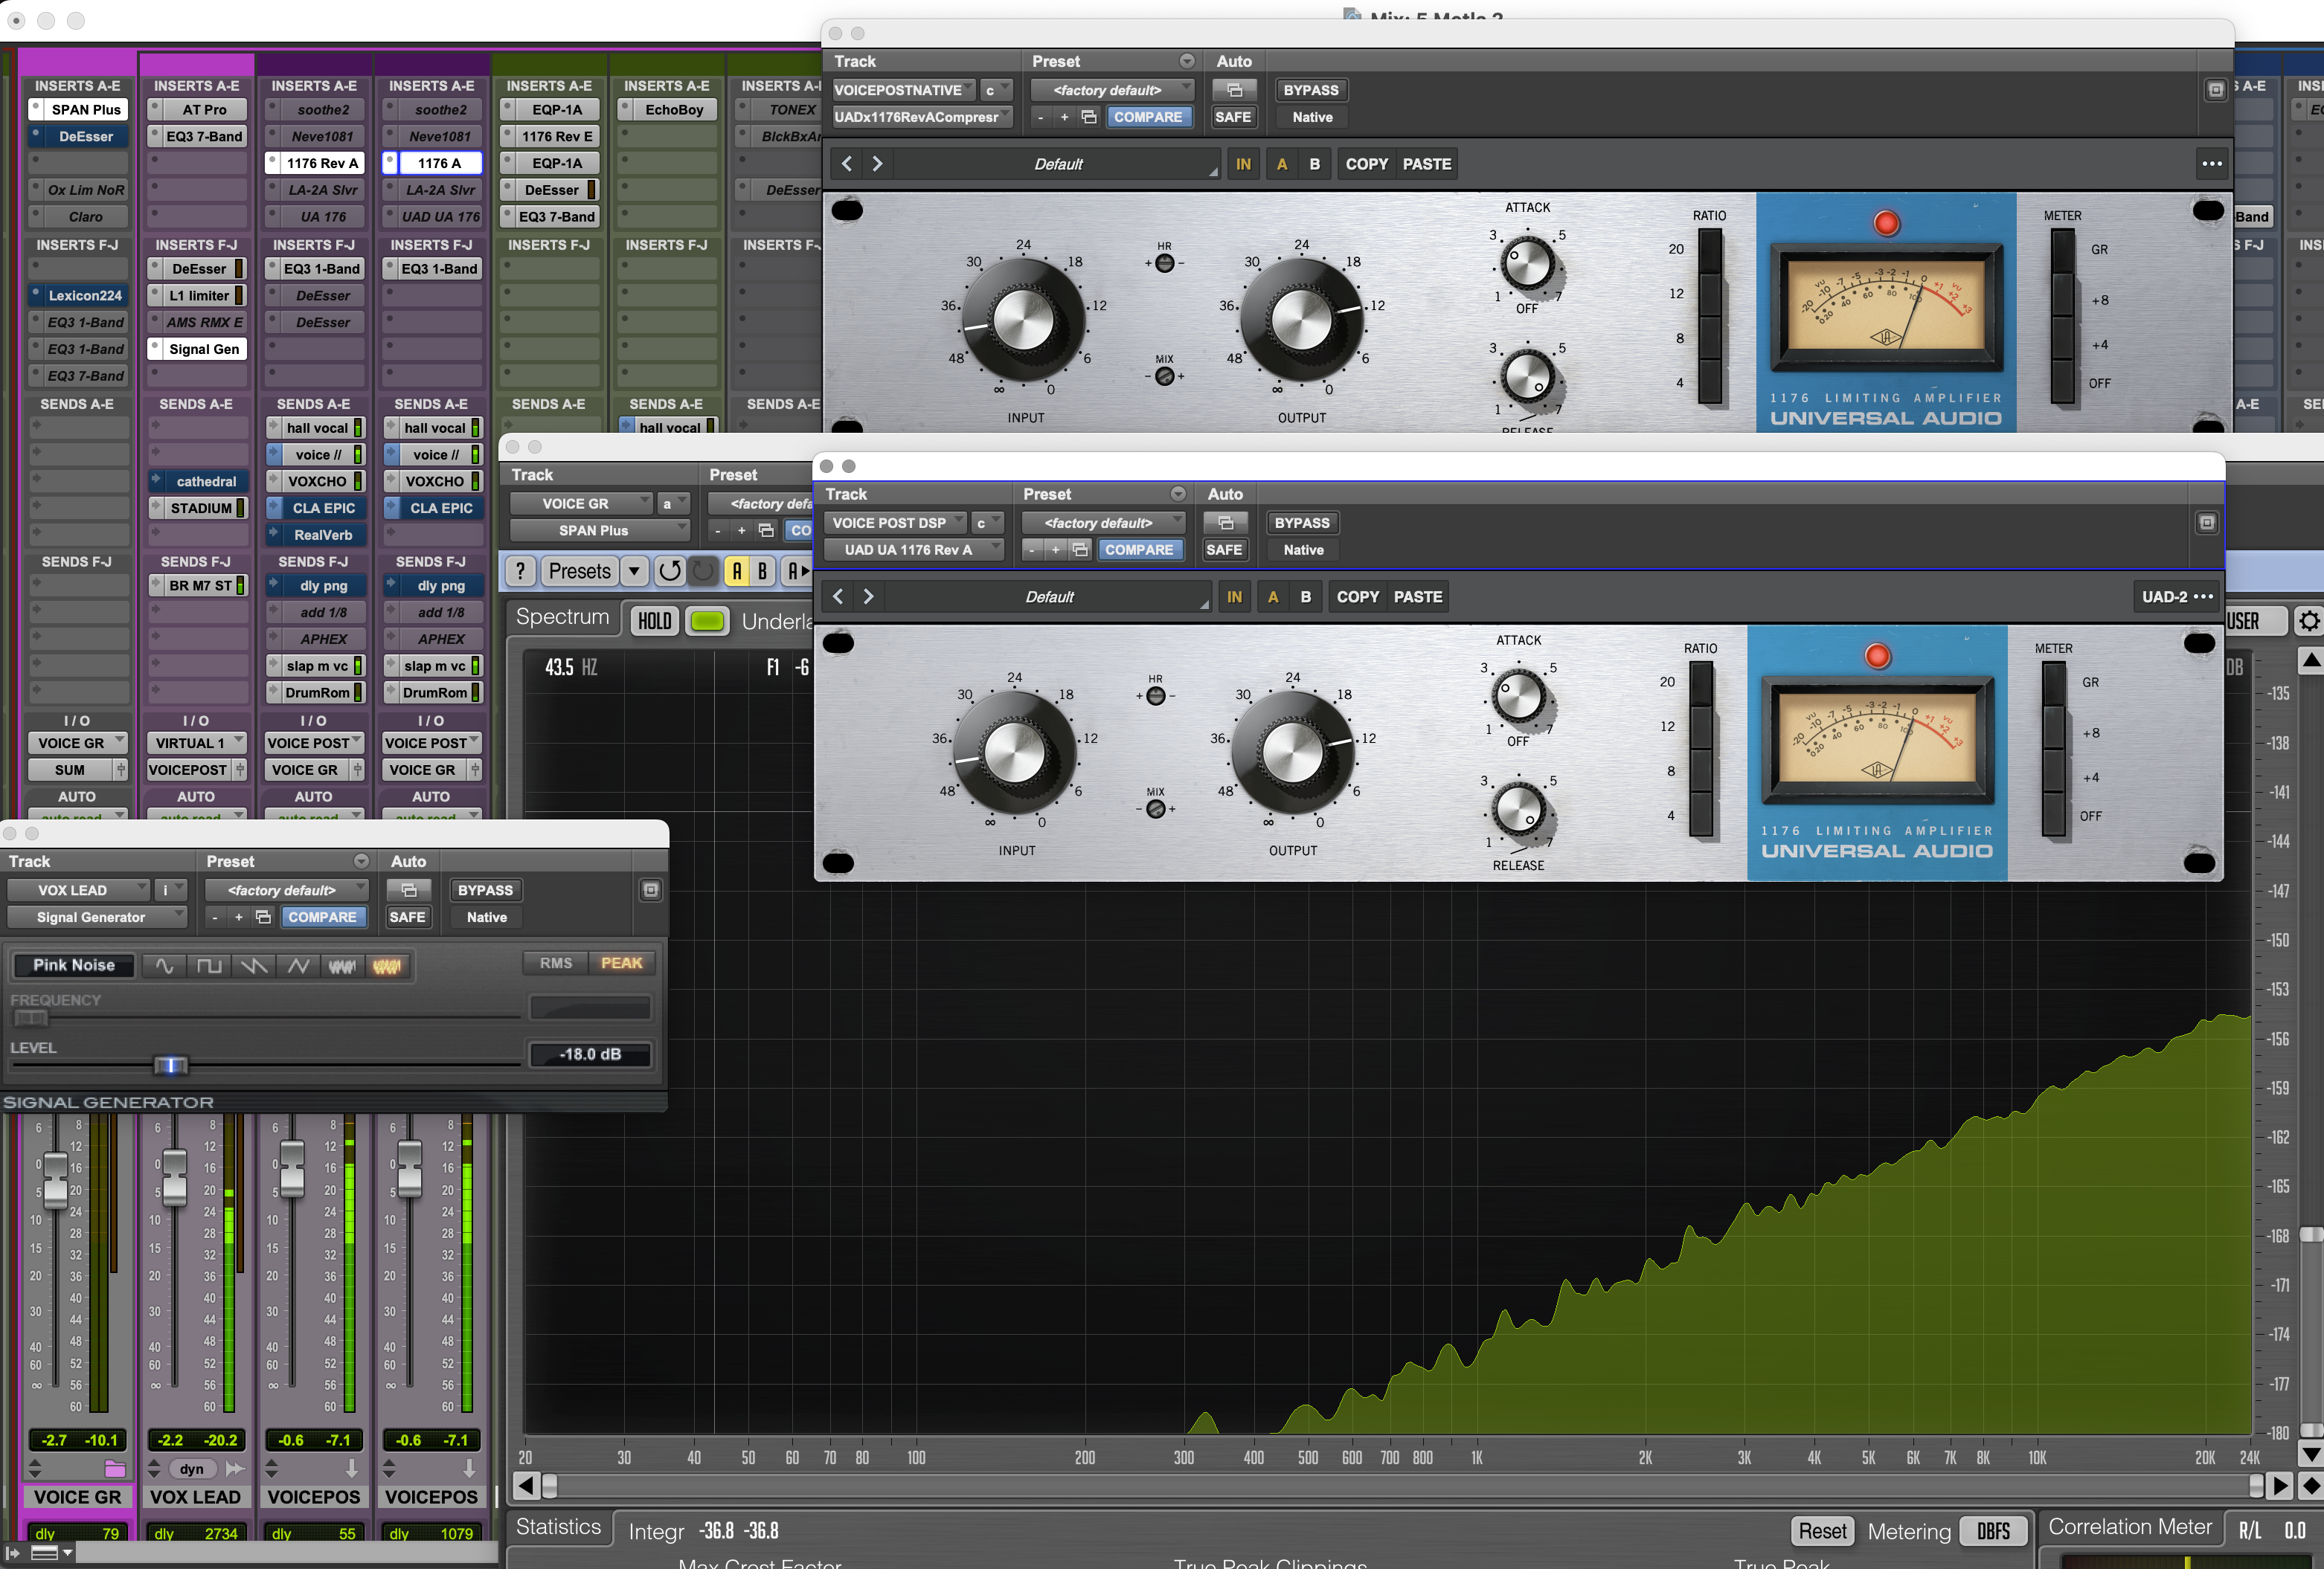The width and height of the screenshot is (2324, 1569).
Task: Select white noise waveform icon
Action: tap(342, 965)
